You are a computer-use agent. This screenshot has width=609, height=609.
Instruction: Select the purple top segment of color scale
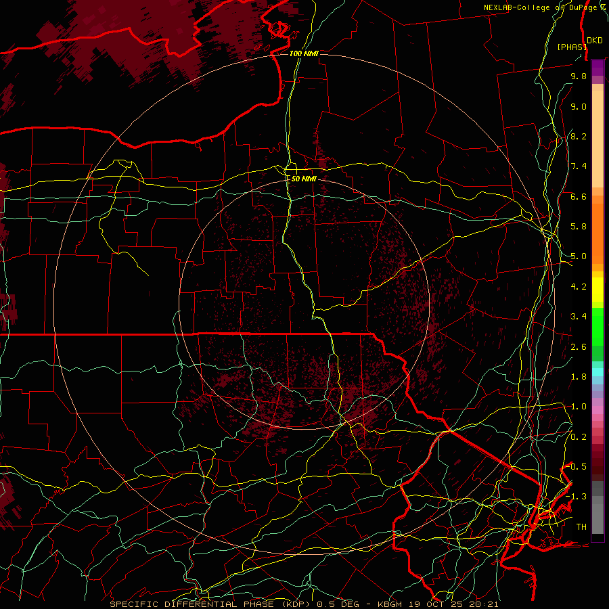597,68
